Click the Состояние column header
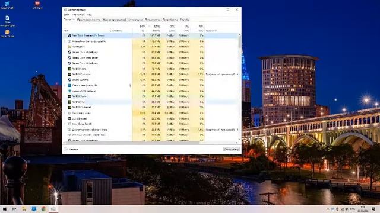380x213 pixels. coord(116,31)
